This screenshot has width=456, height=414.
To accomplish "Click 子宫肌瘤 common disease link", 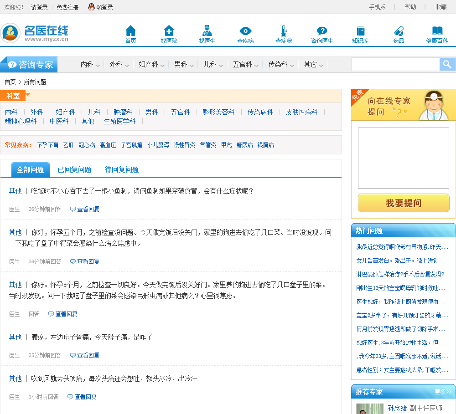I will [x=131, y=145].
